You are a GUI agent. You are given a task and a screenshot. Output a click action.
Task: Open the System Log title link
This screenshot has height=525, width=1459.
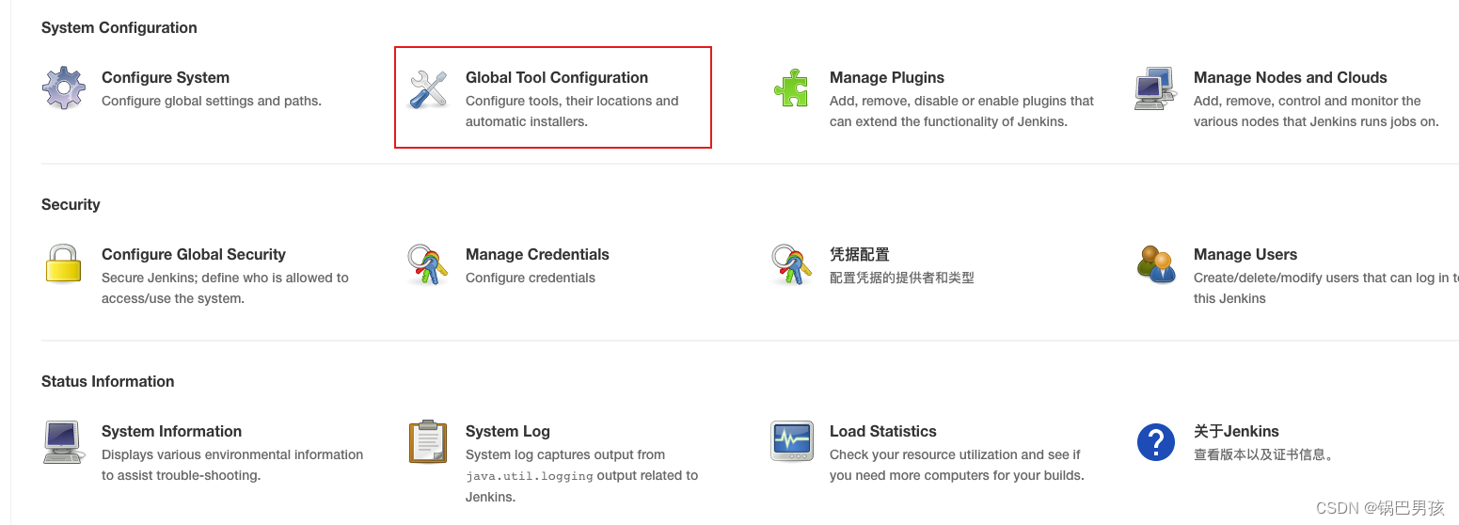click(x=508, y=432)
